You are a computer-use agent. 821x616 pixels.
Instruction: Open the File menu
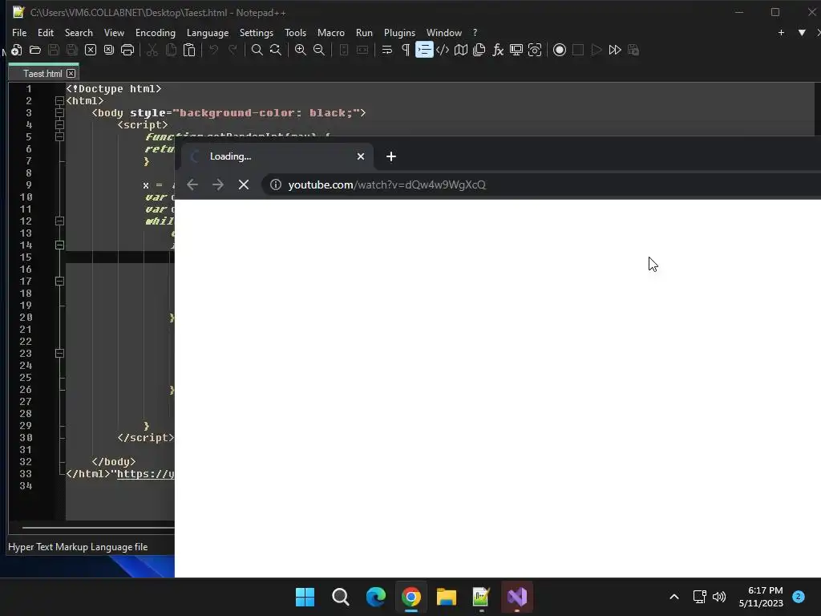pos(19,32)
